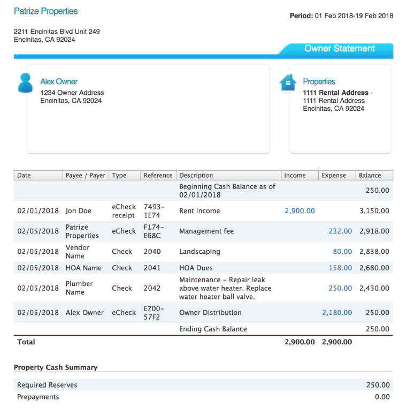
Task: Select the HOA Dues description
Action: 196,268
